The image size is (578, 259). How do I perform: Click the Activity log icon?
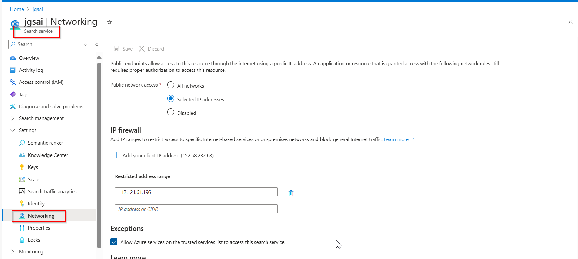13,70
